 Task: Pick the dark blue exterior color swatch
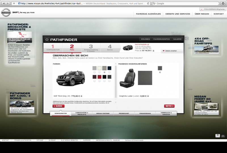pyautogui.click(x=110, y=68)
